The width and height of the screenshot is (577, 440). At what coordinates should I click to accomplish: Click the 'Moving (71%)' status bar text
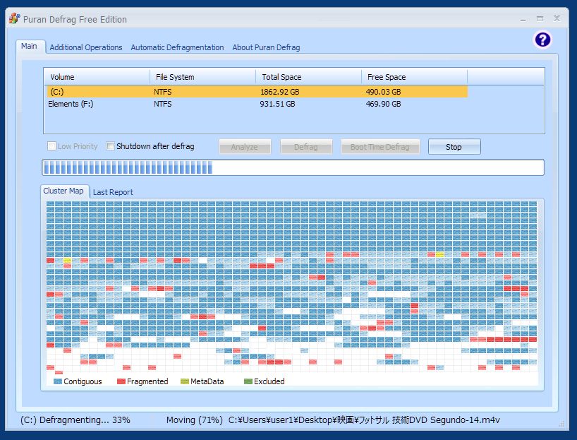[194, 420]
